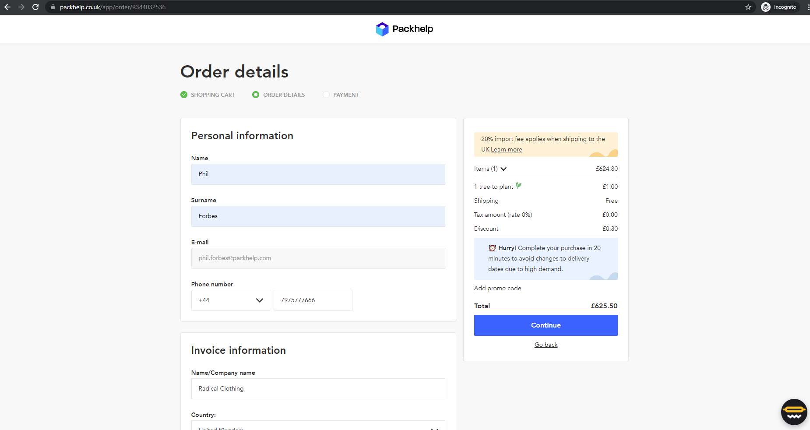The height and width of the screenshot is (430, 810).
Task: Click the browser back arrow
Action: [7, 7]
